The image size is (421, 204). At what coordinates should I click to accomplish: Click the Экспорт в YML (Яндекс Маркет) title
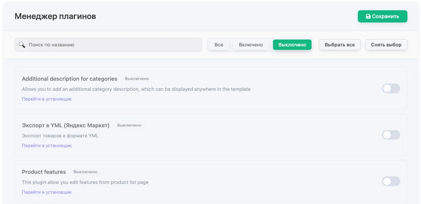(66, 126)
